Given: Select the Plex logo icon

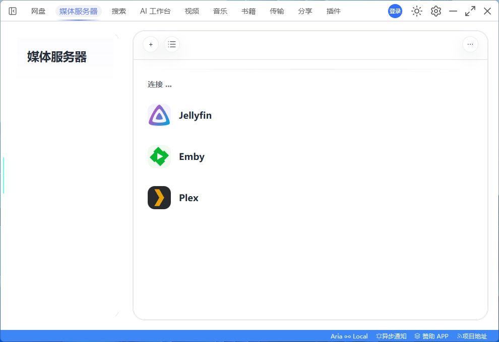Looking at the screenshot, I should [159, 198].
